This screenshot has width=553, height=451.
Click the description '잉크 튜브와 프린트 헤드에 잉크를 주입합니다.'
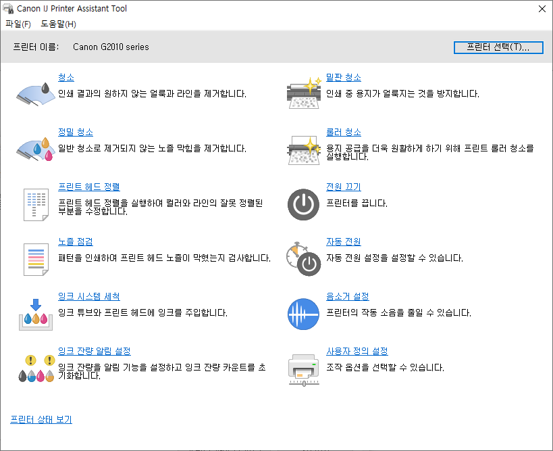click(x=142, y=312)
